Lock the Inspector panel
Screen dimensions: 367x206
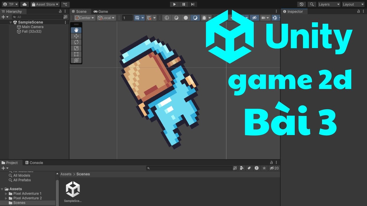(x=358, y=11)
